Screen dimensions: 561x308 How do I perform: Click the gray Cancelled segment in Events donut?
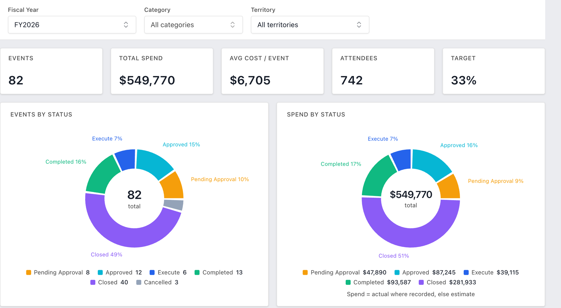click(x=174, y=205)
